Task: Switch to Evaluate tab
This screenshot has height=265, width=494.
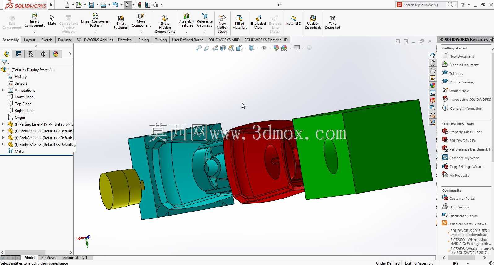Action: [x=65, y=40]
